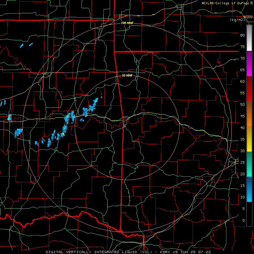This screenshot has height=254, width=254.
Task: Click the 75 value on the color scale
Action: tap(242, 47)
